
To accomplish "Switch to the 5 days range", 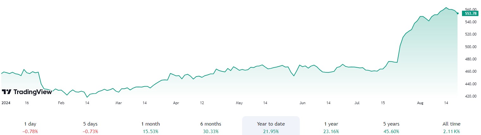I will [90, 127].
